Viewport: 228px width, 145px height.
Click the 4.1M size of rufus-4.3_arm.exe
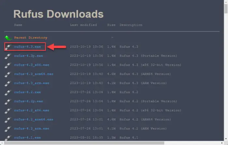click(x=111, y=83)
